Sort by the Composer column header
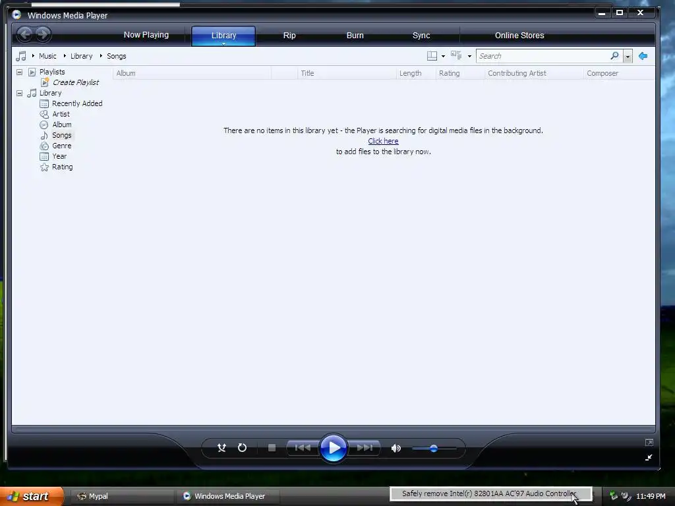Image resolution: width=675 pixels, height=506 pixels. (619, 73)
